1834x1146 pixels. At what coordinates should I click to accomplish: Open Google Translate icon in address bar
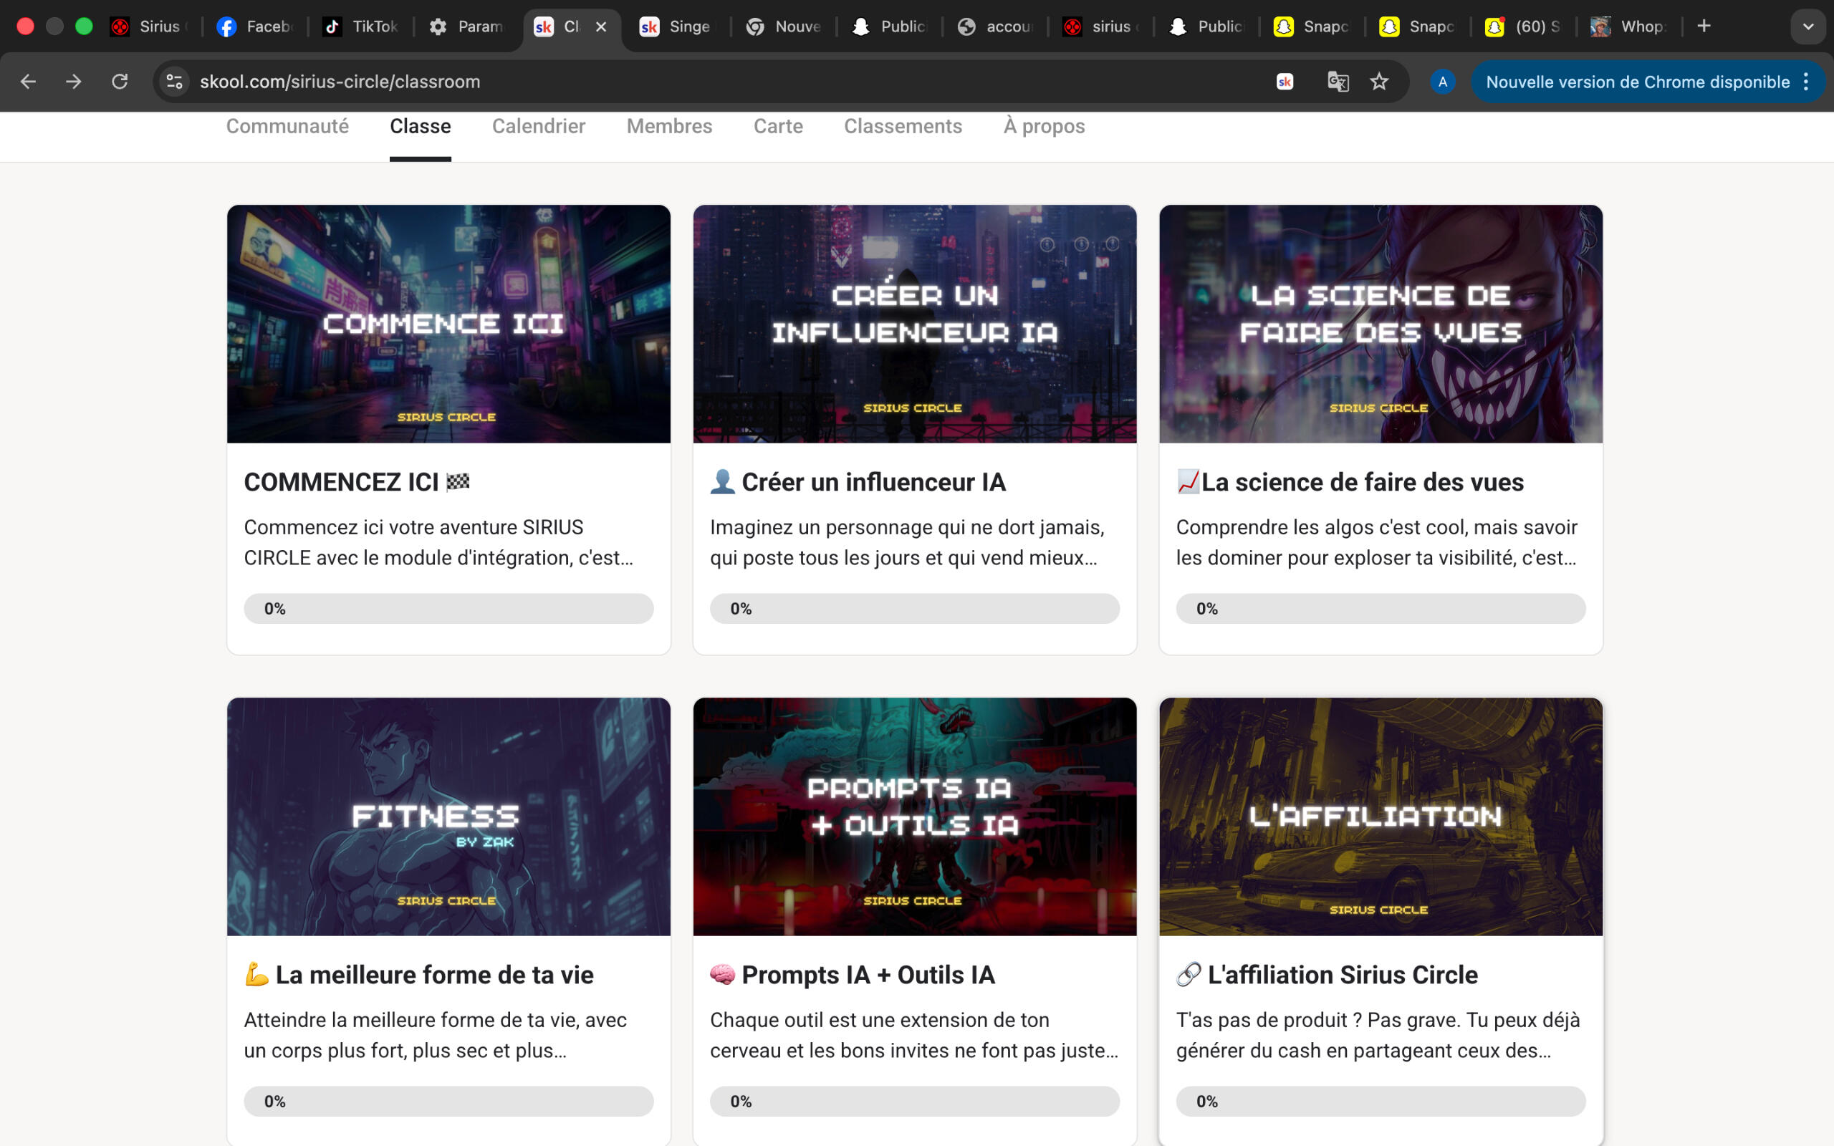(1338, 81)
